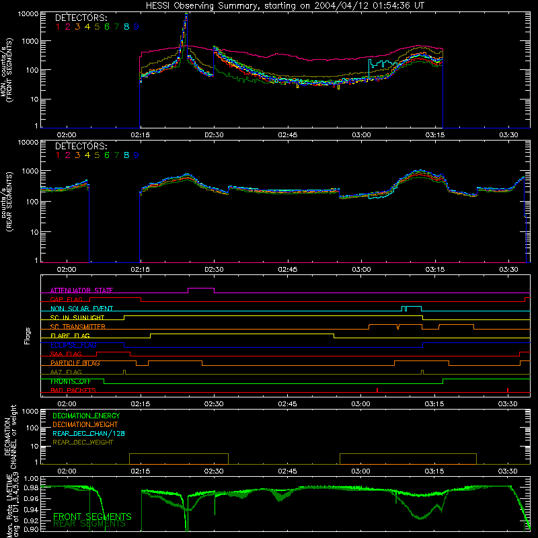Click detector 6 in rear segments legend
538x538 pixels.
coord(107,155)
